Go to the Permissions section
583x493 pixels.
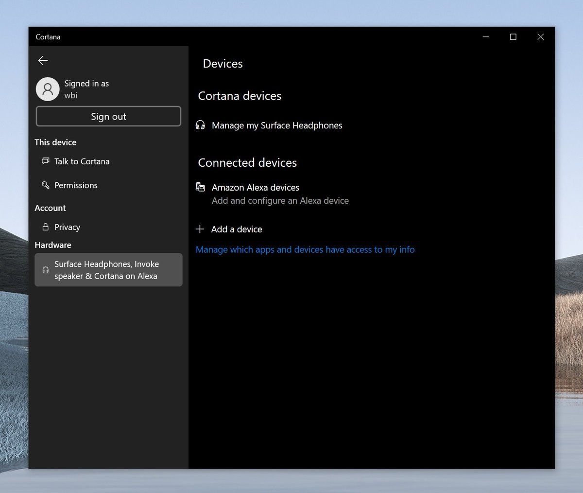pyautogui.click(x=76, y=185)
